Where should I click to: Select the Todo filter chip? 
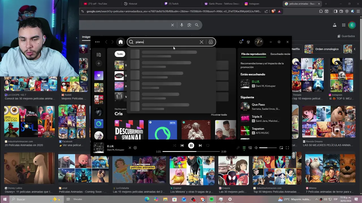(120, 54)
